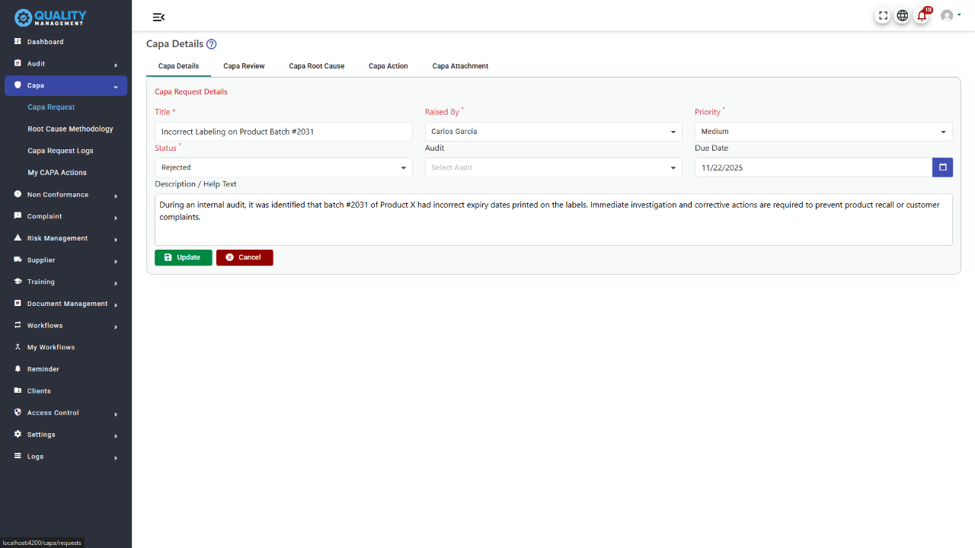Click the Capa Details help question icon
The width and height of the screenshot is (975, 548).
(212, 44)
